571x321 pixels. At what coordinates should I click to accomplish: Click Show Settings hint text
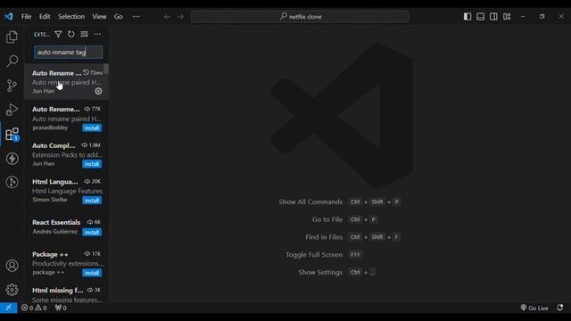(x=320, y=272)
